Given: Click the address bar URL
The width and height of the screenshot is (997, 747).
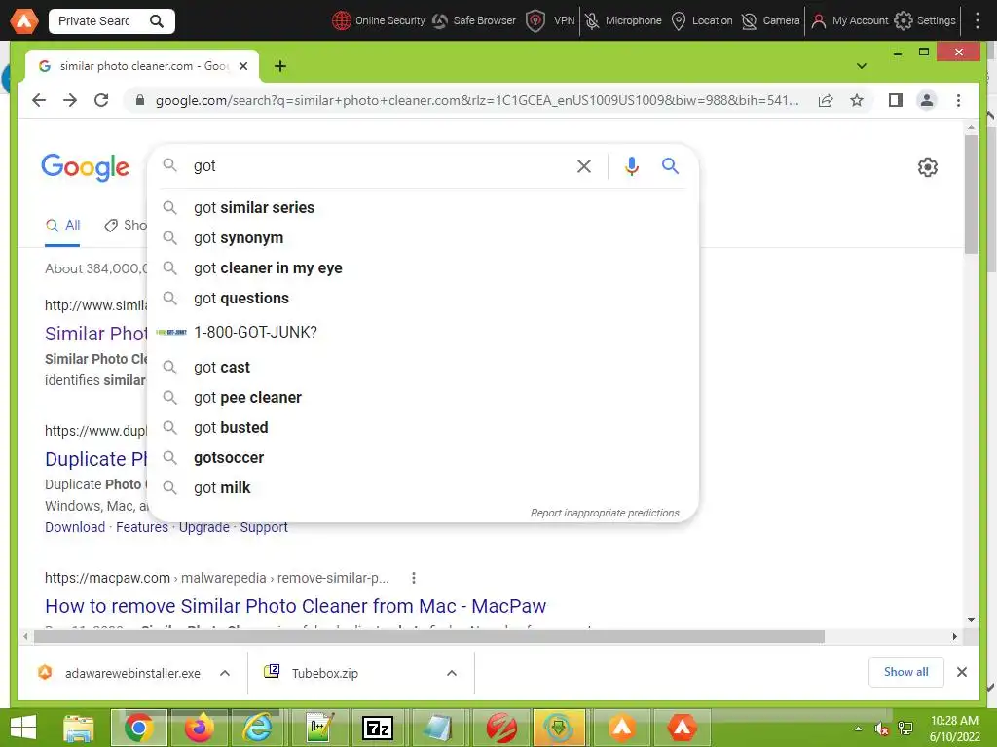Looking at the screenshot, I should [x=477, y=100].
